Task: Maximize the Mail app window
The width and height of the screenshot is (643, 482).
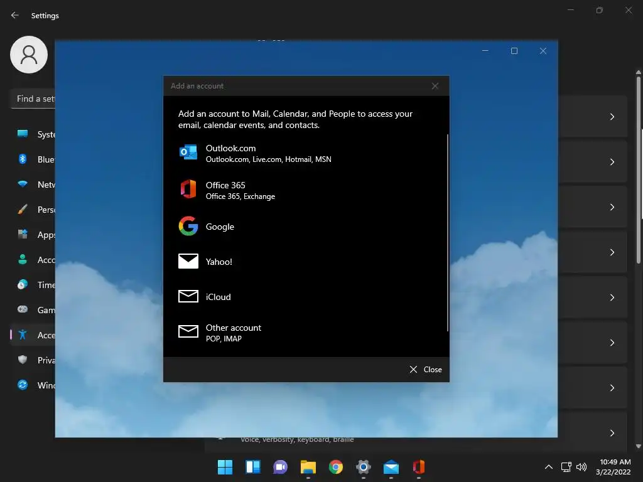Action: (514, 51)
